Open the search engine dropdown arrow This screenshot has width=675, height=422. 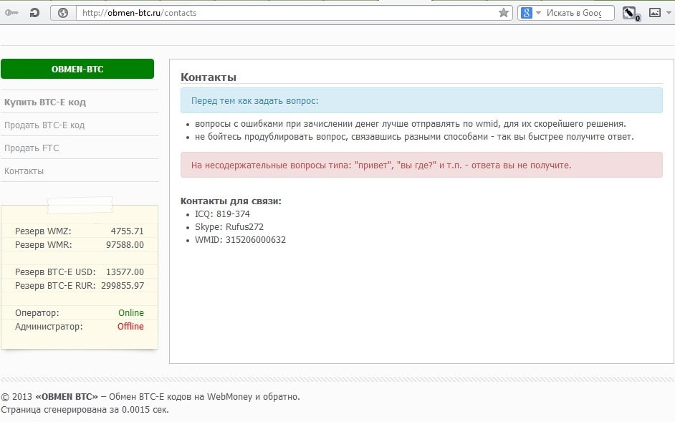point(537,12)
